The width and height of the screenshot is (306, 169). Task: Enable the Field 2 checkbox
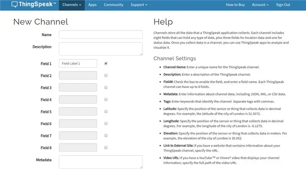coord(106,76)
